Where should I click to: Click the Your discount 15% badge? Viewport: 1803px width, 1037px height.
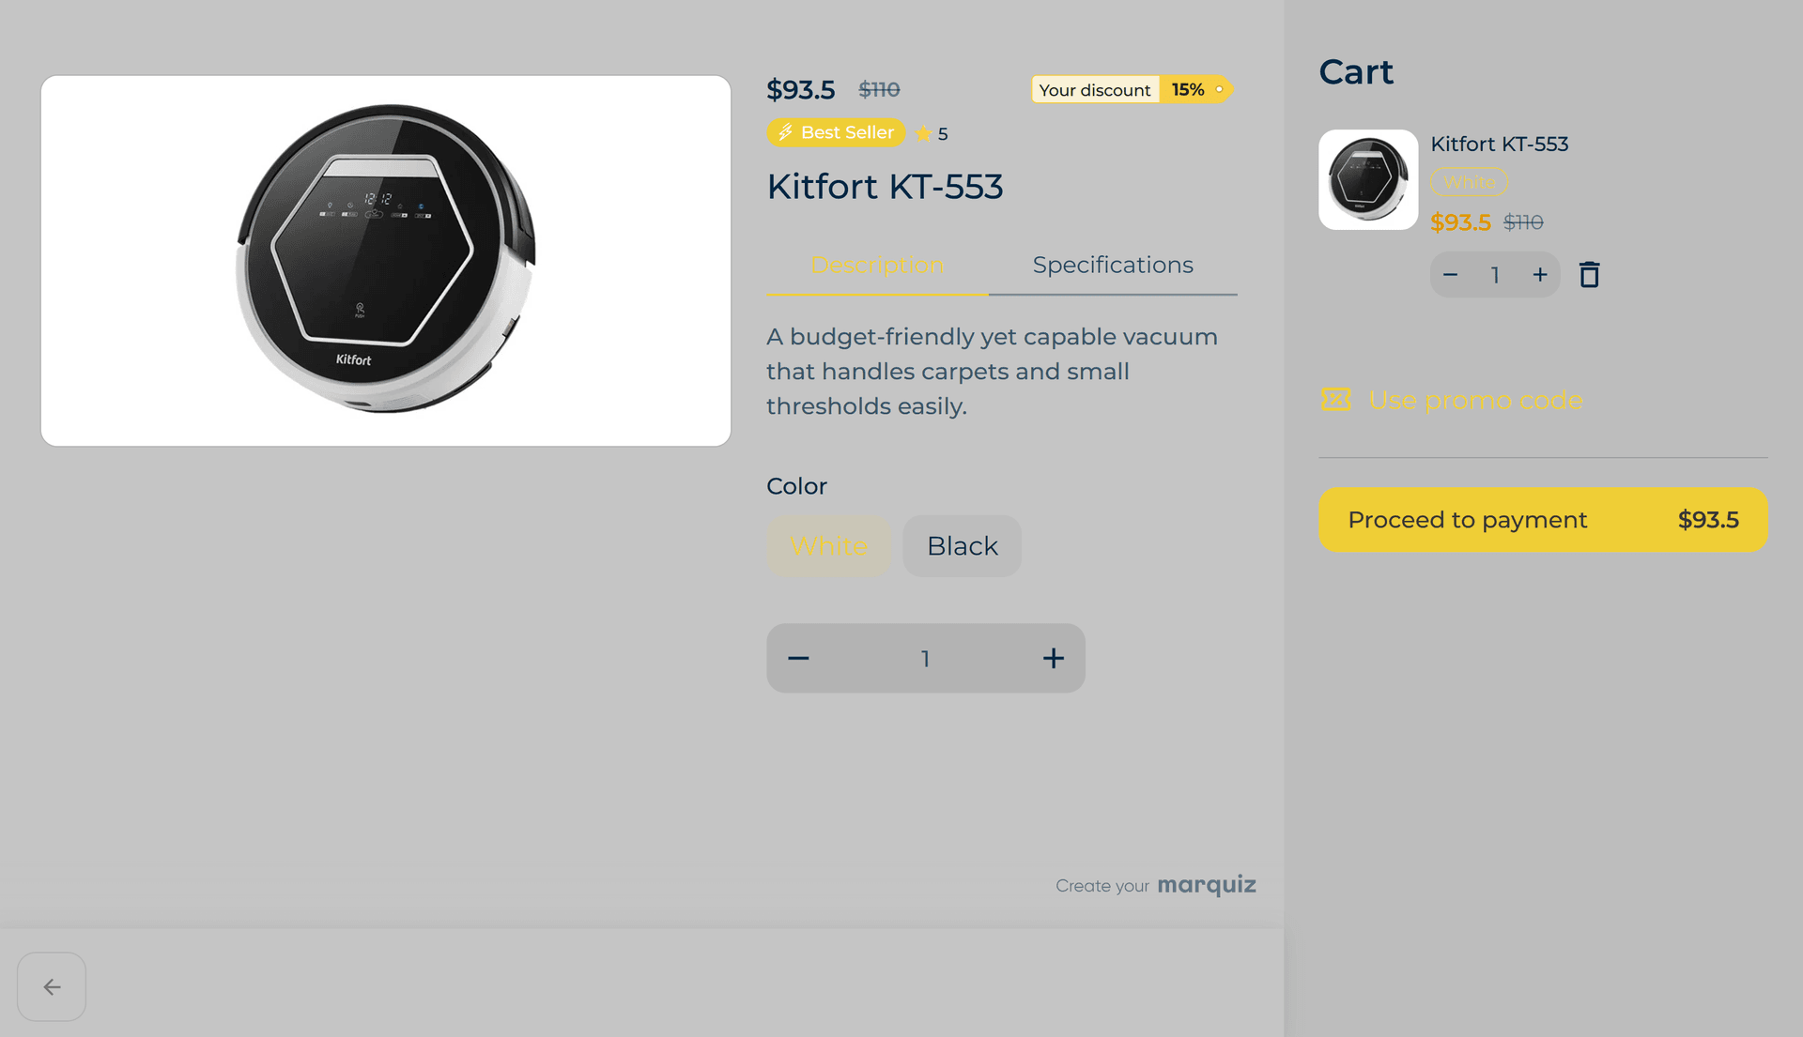point(1132,89)
